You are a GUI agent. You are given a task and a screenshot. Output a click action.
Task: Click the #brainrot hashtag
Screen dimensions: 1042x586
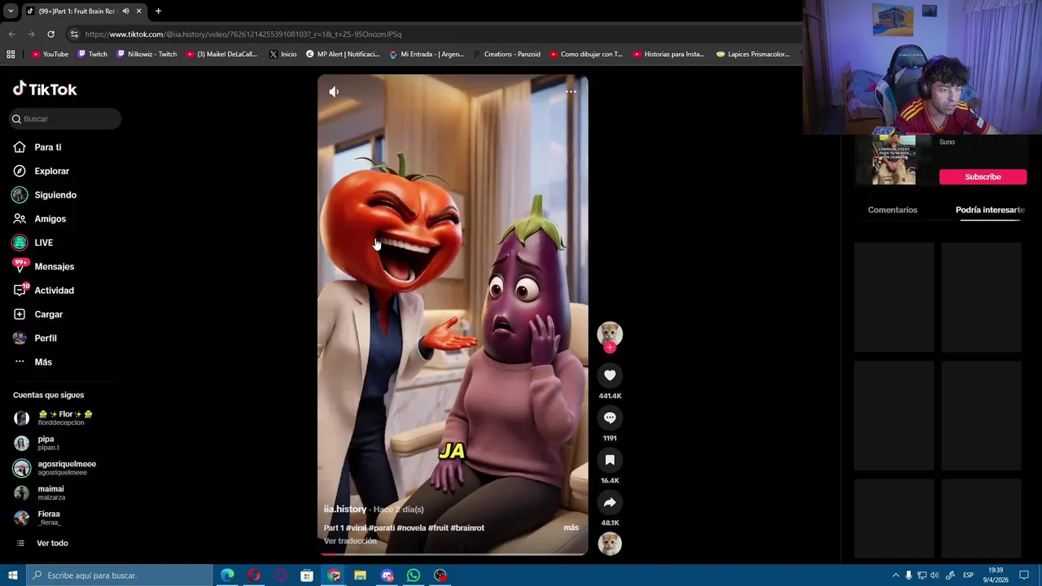tap(467, 527)
